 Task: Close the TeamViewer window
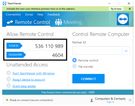coord(129,4)
